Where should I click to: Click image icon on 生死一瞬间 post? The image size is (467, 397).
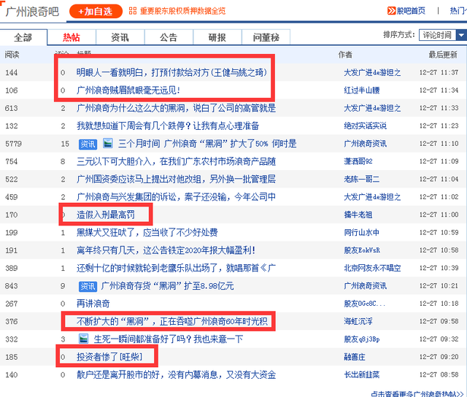[83, 339]
